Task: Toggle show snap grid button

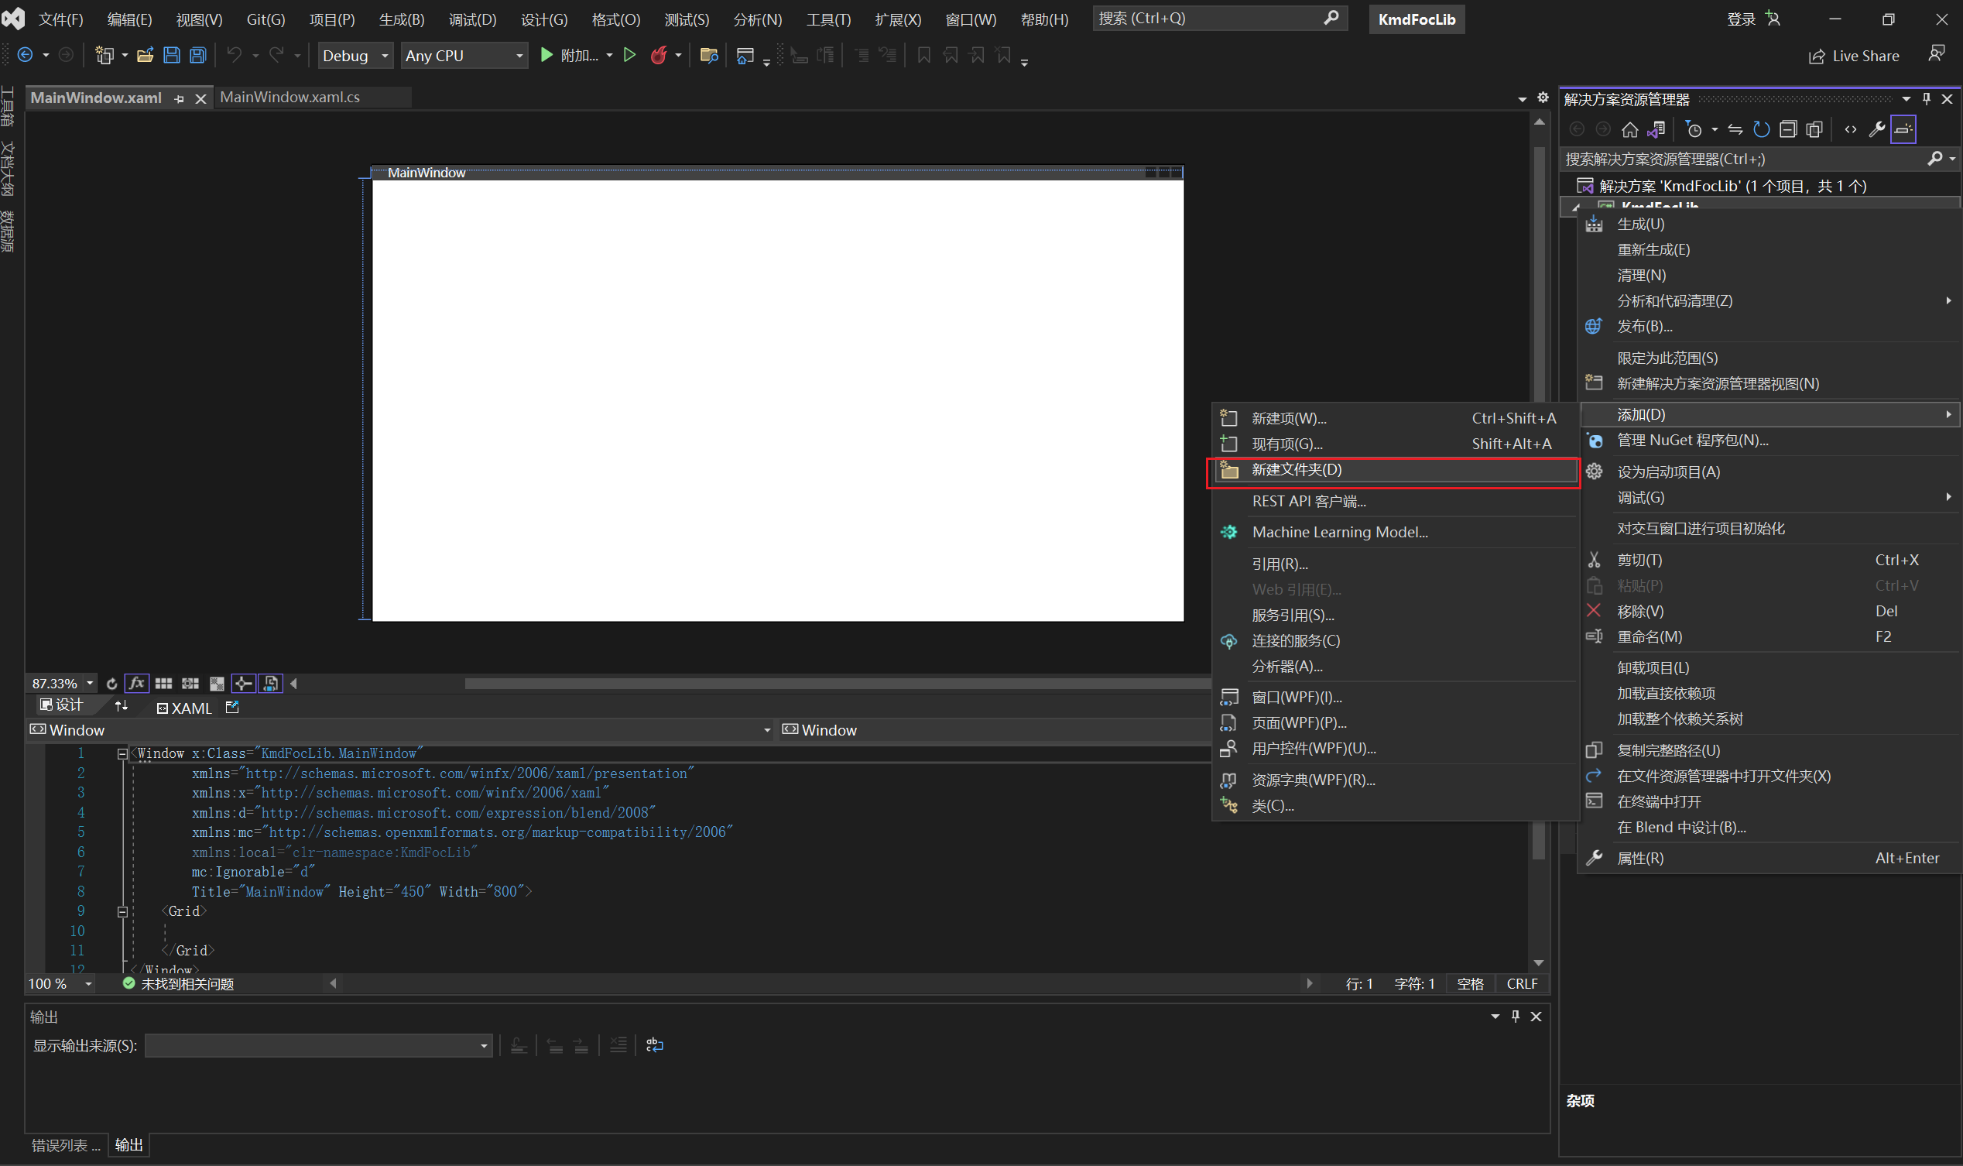Action: [163, 684]
